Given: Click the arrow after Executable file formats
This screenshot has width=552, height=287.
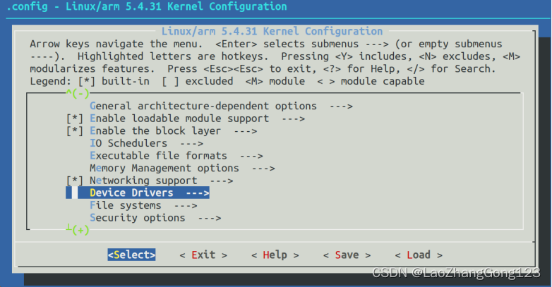Looking at the screenshot, I should [x=251, y=156].
